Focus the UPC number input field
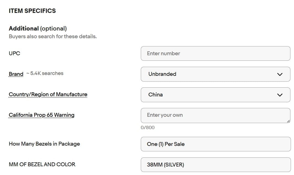Viewport: 294px width, 175px height. pyautogui.click(x=215, y=54)
